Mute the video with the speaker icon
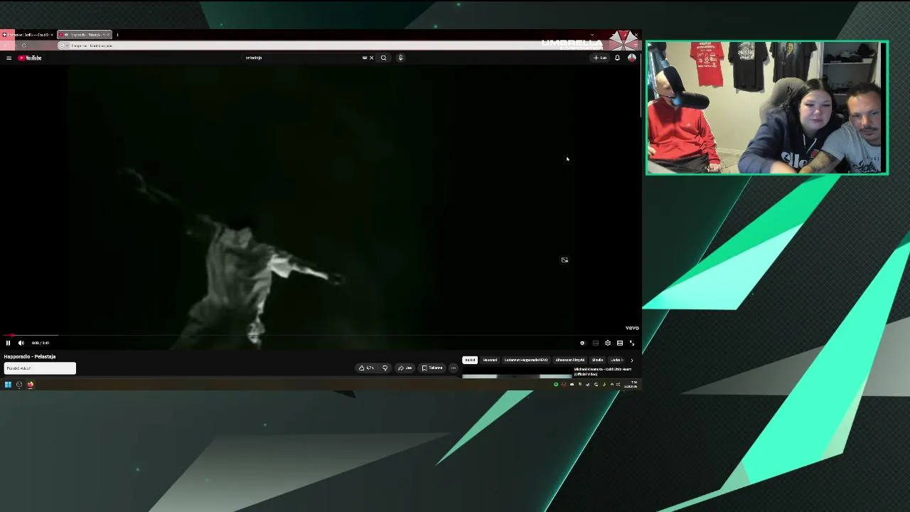910x512 pixels. [x=21, y=343]
